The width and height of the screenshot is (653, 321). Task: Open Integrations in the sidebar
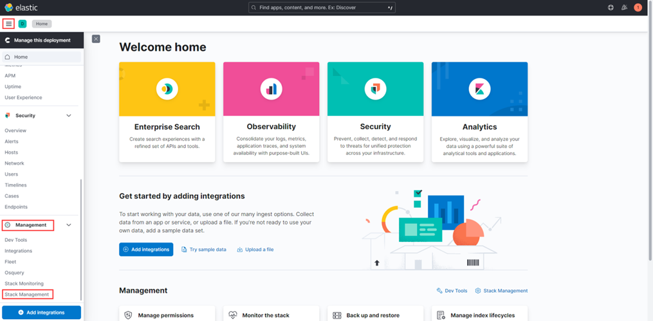pos(18,251)
